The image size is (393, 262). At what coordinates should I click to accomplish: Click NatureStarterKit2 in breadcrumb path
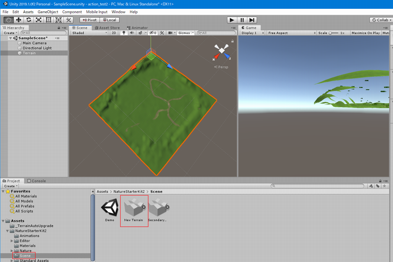click(129, 191)
